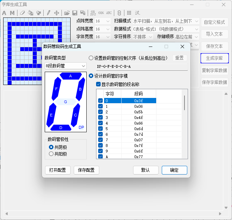
Task: Click 复制字库数据 in main window
Action: (215, 70)
